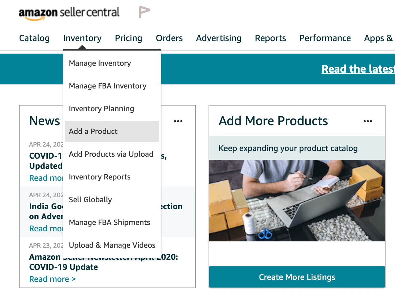Open the Read the latest banner link
Viewport: 395px width, 297px height.
tap(358, 69)
